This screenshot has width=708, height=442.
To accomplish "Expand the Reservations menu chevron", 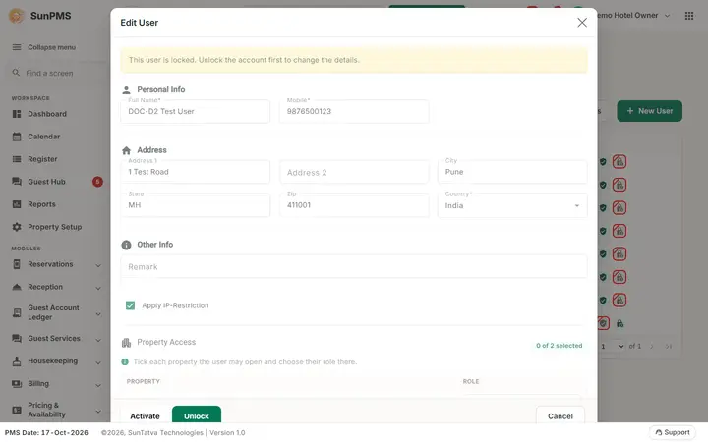I will pyautogui.click(x=98, y=265).
